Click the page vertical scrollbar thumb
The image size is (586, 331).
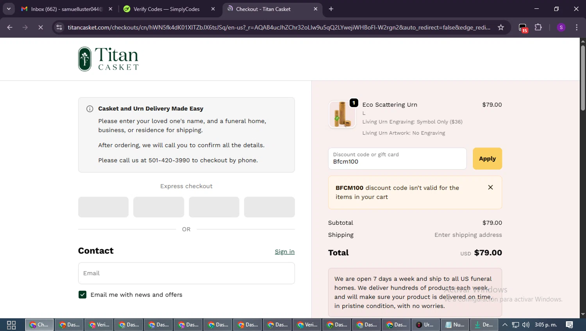[x=582, y=77]
